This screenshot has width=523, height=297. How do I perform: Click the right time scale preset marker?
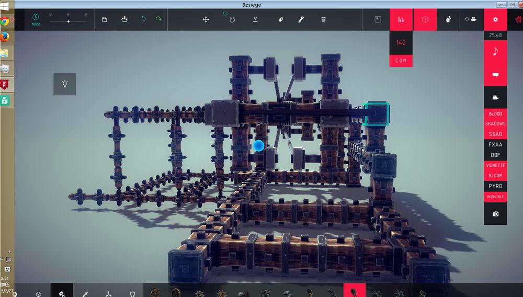click(x=86, y=15)
